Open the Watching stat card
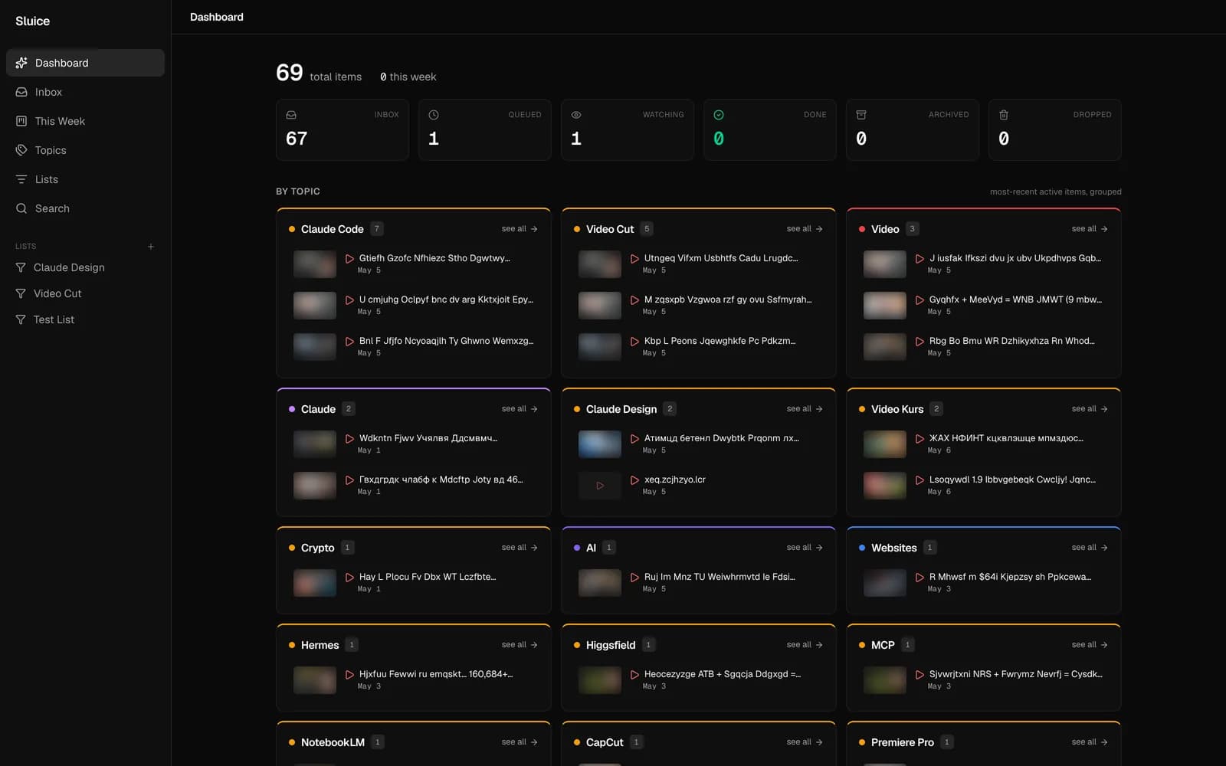This screenshot has width=1226, height=766. pos(628,129)
